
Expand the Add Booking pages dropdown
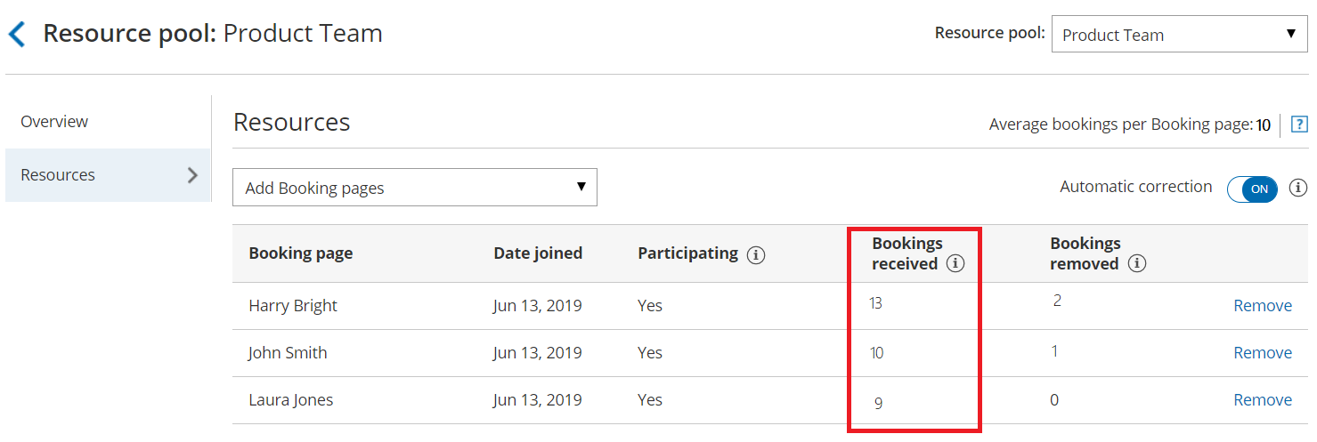[414, 188]
